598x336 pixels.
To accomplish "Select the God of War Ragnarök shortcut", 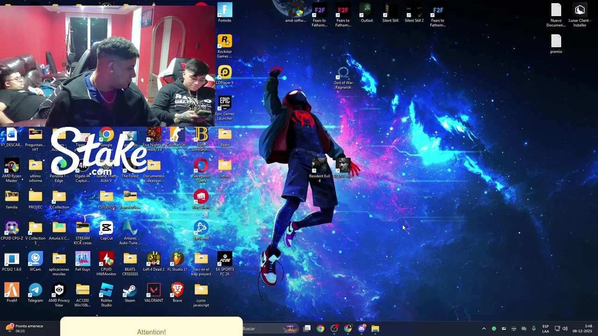I will click(343, 77).
